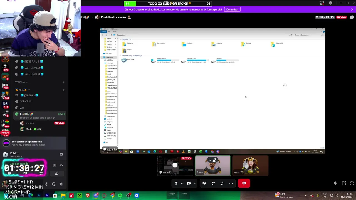
Task: Open microphone options dropdown arrow
Action: tap(182, 183)
